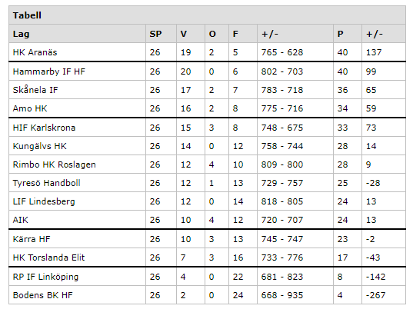413x309 pixels.
Task: Open the Tyresö Handboll entry
Action: [46, 183]
